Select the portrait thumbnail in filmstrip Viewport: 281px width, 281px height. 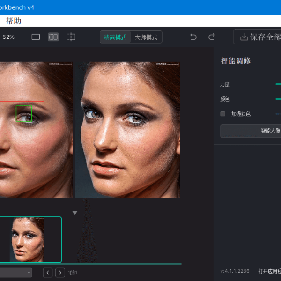[28, 239]
